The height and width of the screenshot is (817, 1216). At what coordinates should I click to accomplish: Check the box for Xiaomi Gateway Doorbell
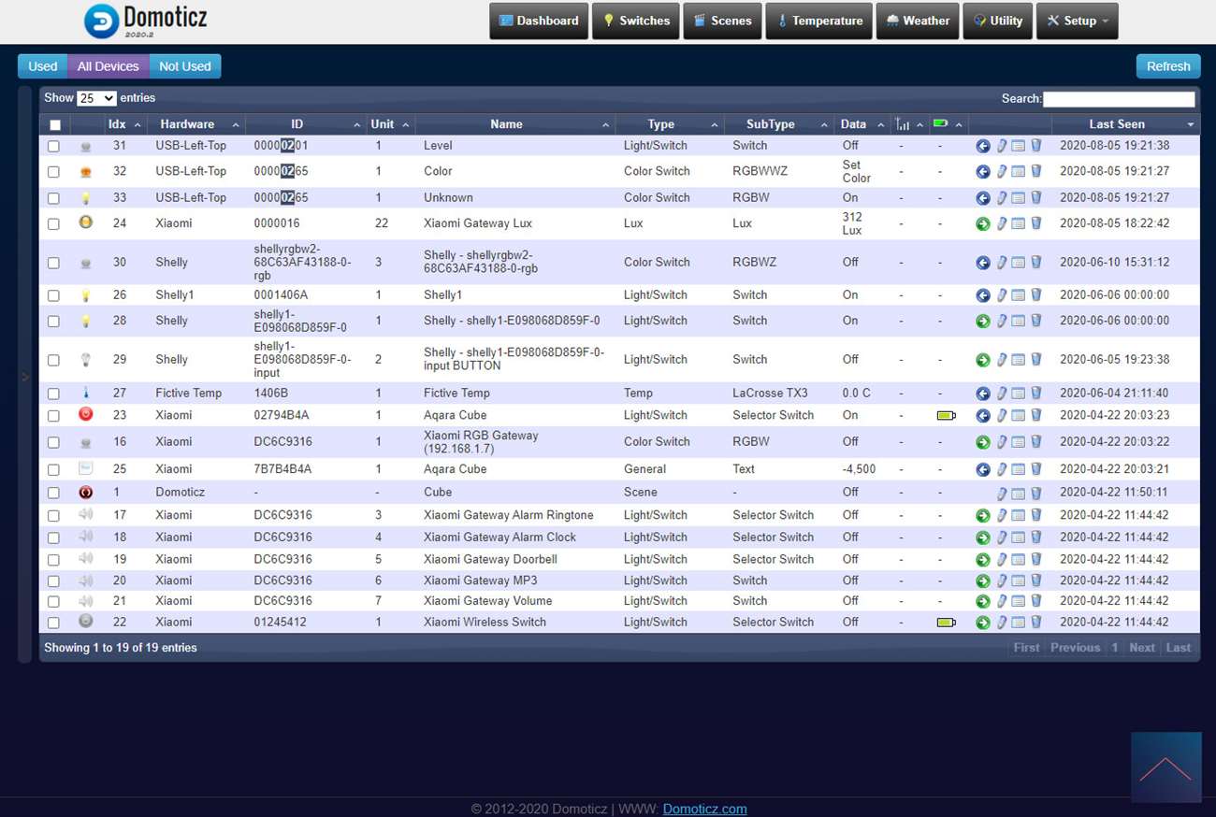(53, 560)
